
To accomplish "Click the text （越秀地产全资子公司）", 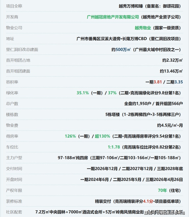I will point(161,17).
